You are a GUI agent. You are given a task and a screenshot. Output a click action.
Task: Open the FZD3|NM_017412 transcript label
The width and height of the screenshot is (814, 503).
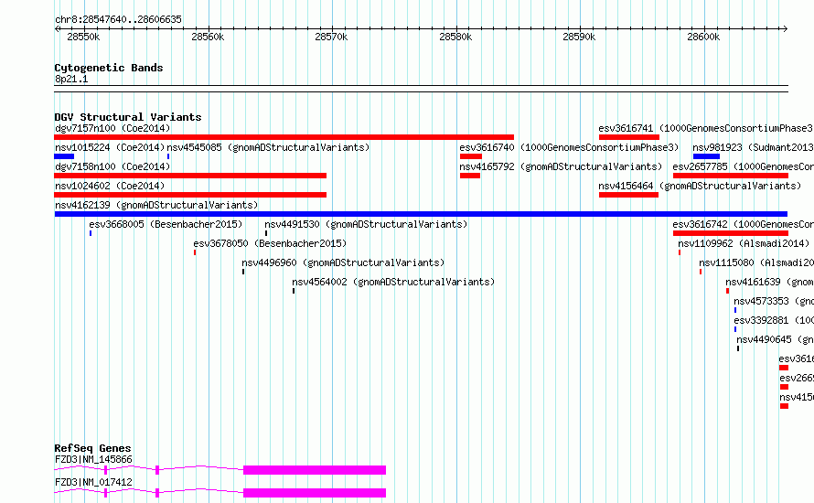pos(93,482)
